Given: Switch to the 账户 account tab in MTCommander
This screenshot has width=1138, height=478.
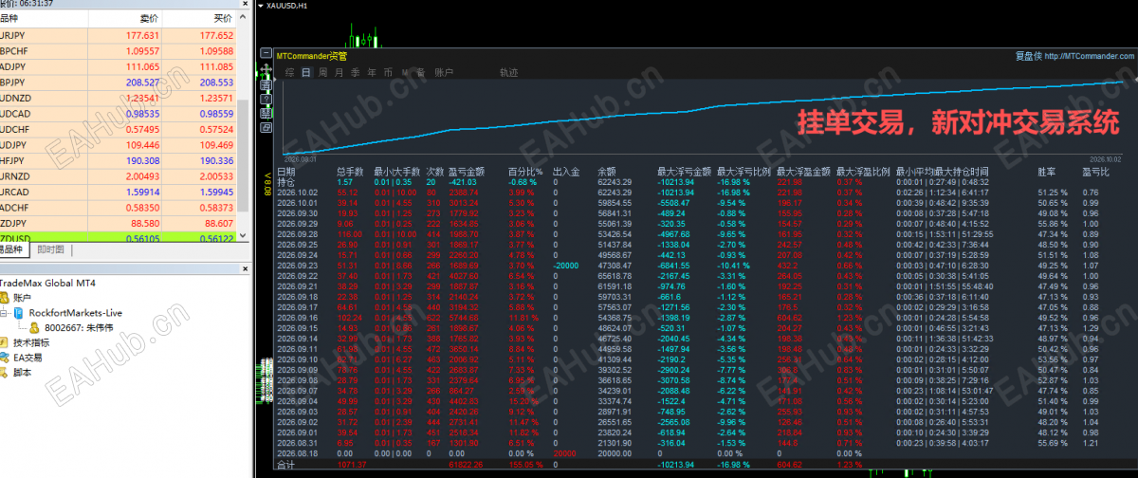Looking at the screenshot, I should pos(444,72).
